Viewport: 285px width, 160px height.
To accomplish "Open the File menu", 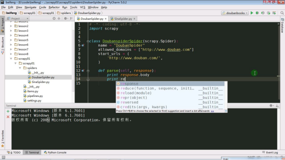I will point(3,7).
